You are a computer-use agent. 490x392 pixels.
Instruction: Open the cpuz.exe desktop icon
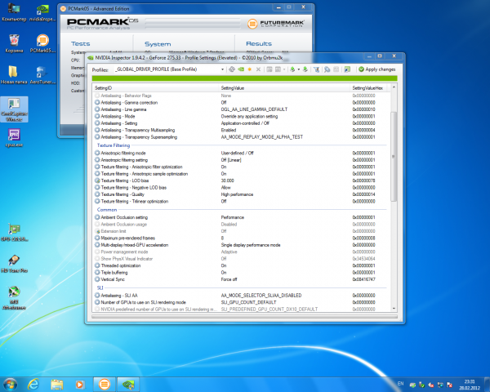click(x=14, y=138)
